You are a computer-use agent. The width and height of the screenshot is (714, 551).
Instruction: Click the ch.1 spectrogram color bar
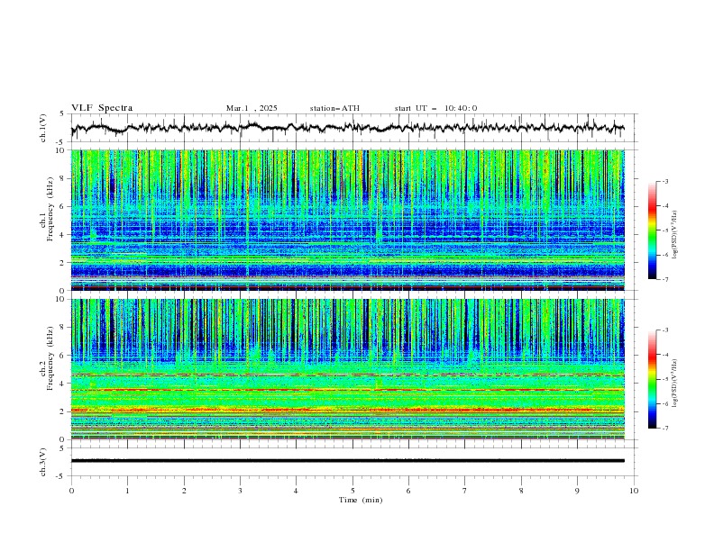(x=652, y=230)
